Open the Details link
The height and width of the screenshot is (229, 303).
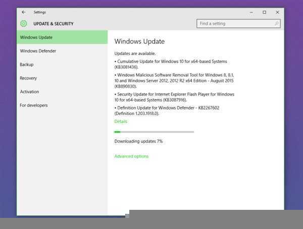[121, 122]
